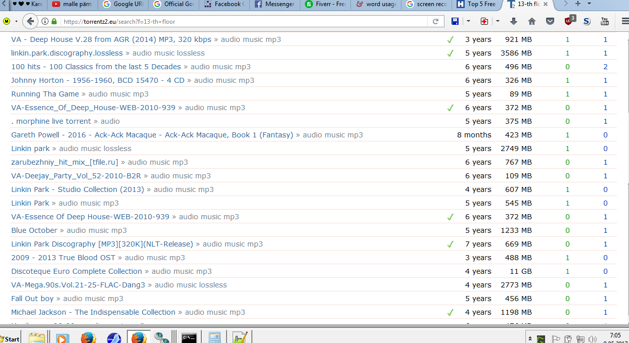Click the Action Center flag tray icon
Screen dimensions: 629x343
tap(556, 339)
